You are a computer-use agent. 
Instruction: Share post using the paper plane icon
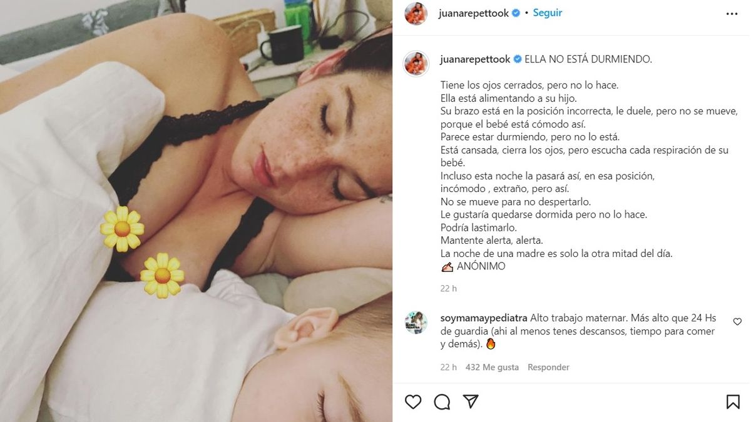471,401
